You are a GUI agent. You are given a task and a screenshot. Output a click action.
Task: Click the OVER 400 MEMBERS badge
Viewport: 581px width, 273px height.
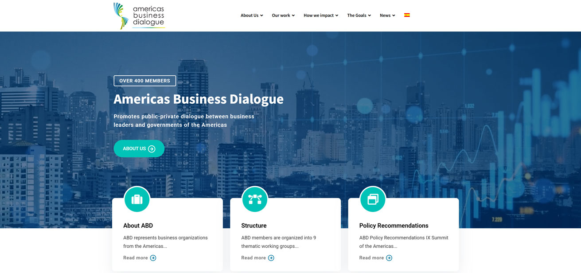pos(145,81)
